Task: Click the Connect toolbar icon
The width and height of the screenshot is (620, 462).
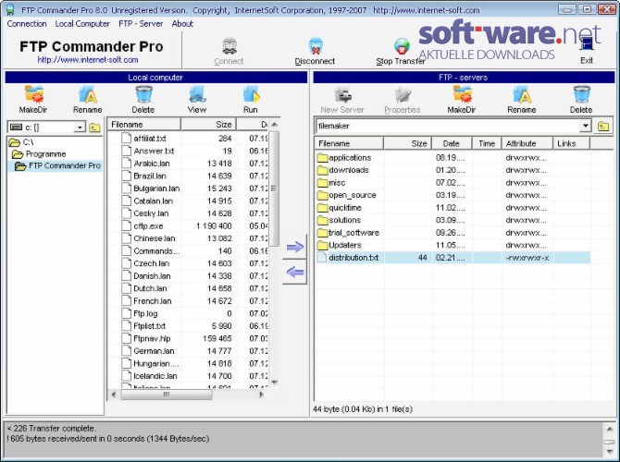Action: [229, 47]
